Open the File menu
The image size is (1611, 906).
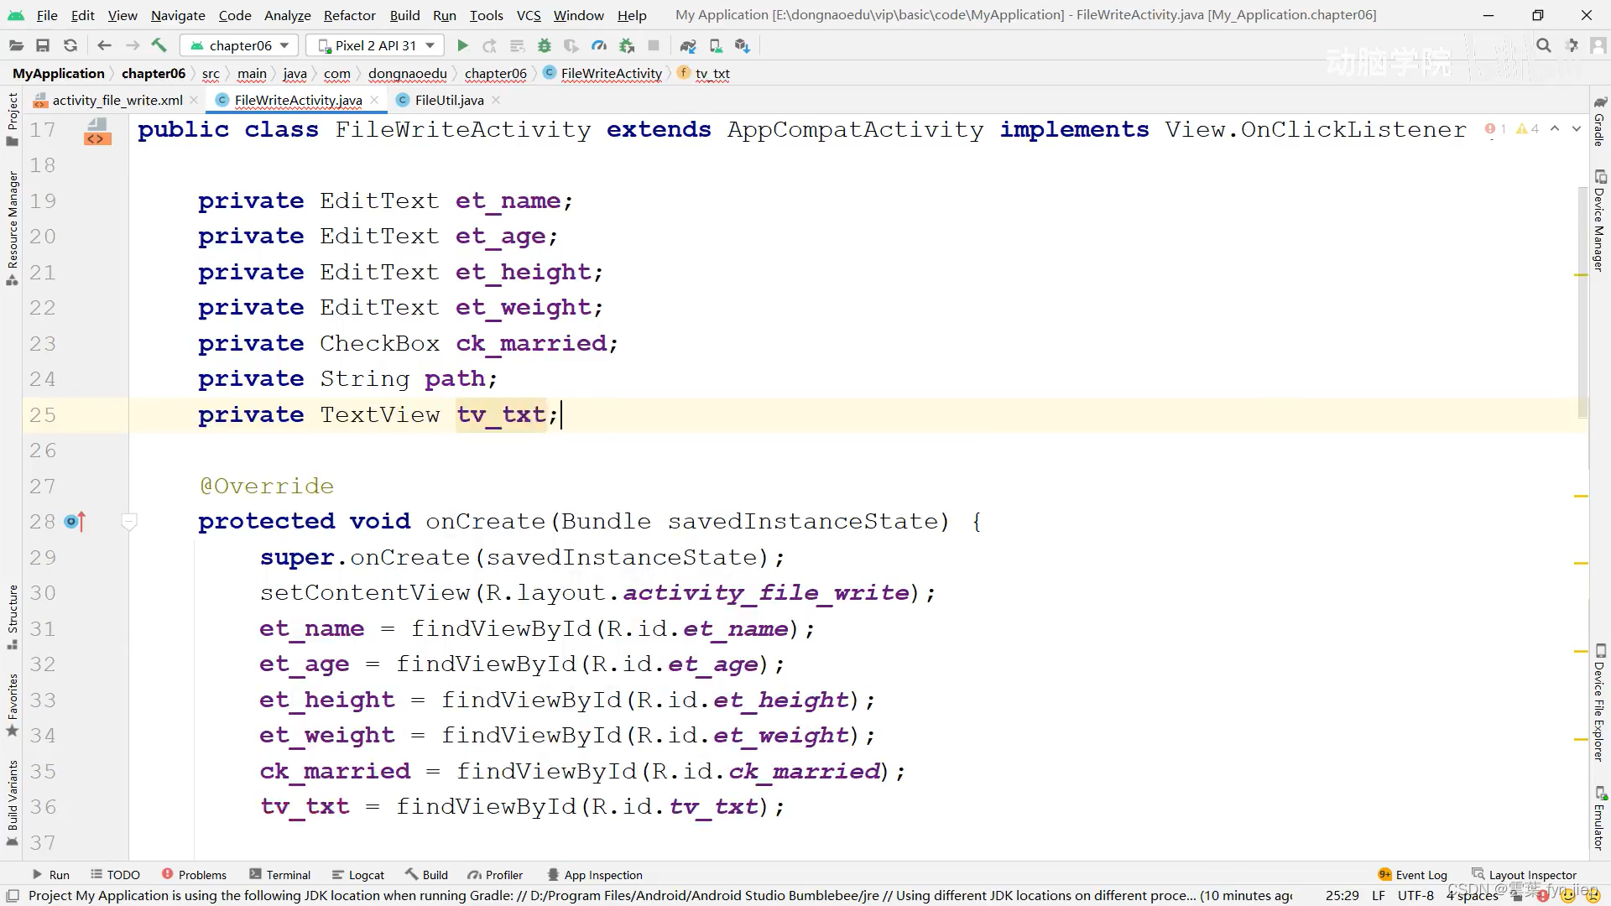click(x=47, y=15)
